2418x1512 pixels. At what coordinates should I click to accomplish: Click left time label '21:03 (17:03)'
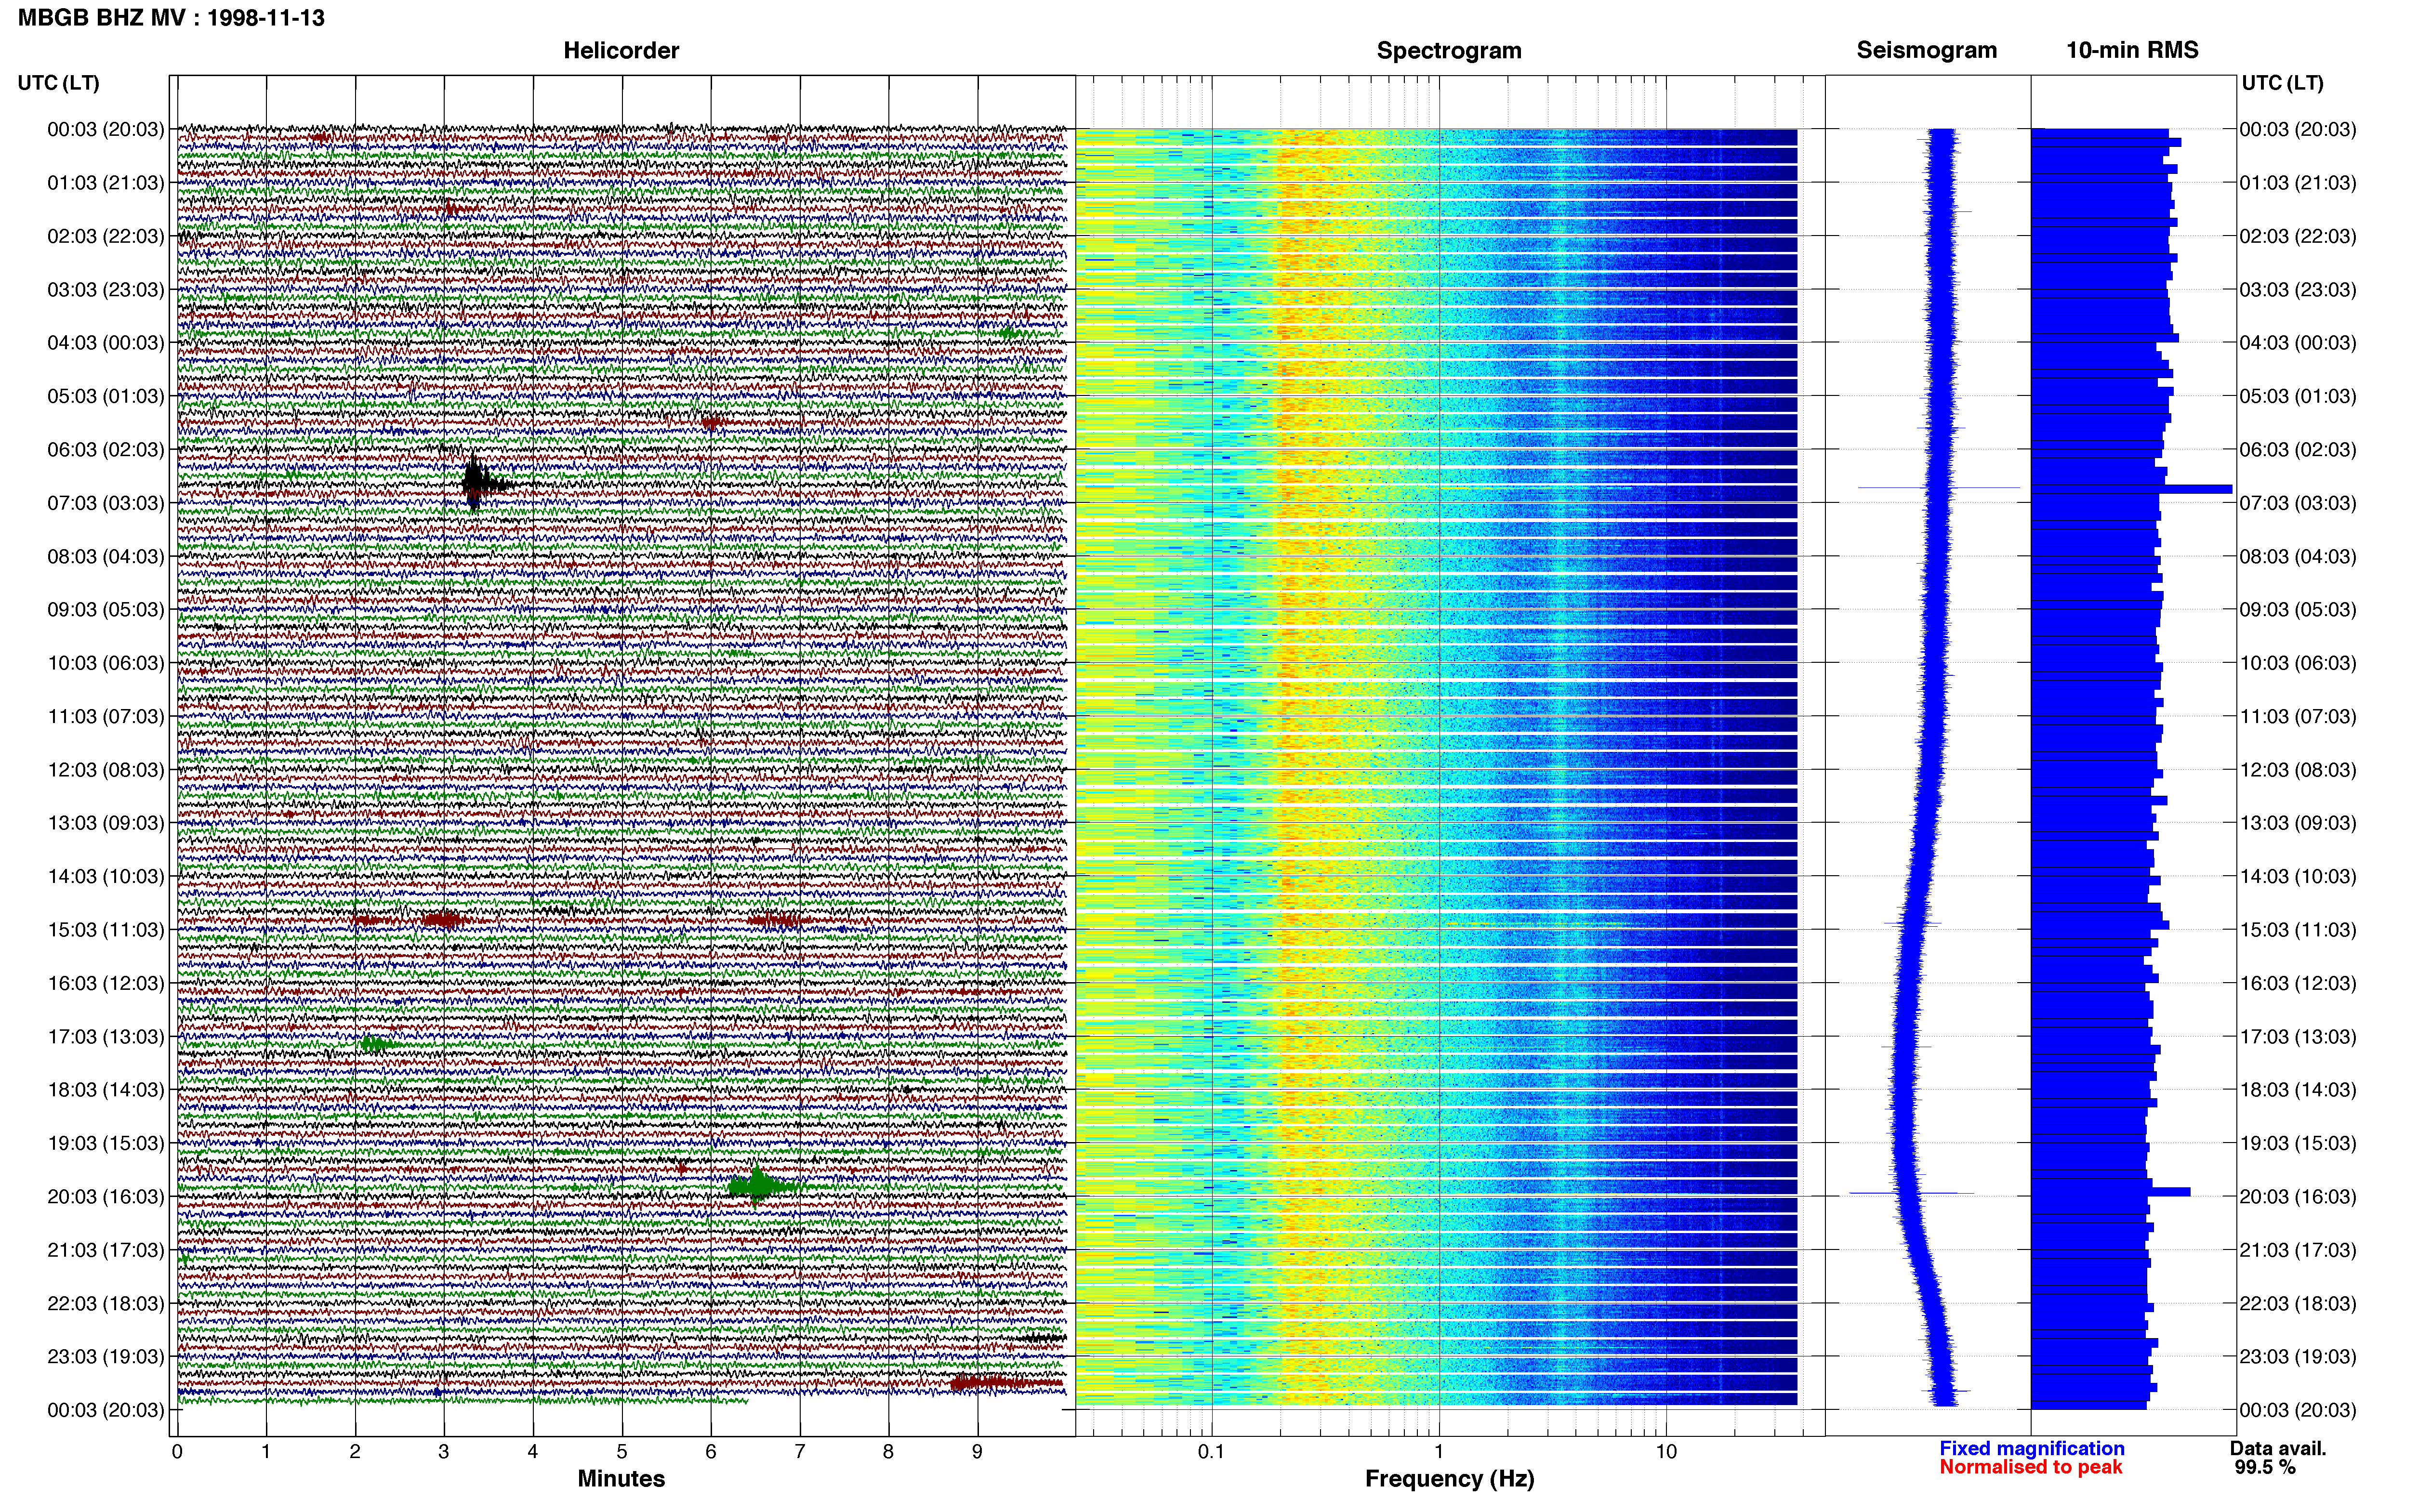pos(106,1249)
